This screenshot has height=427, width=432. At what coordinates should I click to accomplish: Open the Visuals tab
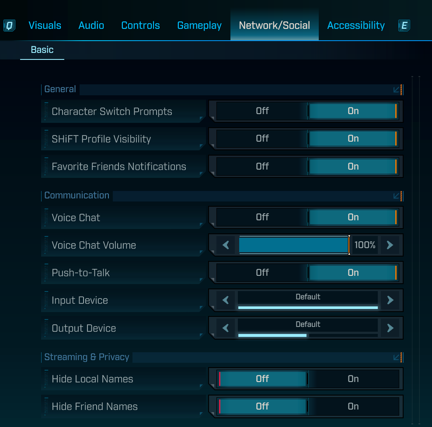click(45, 25)
